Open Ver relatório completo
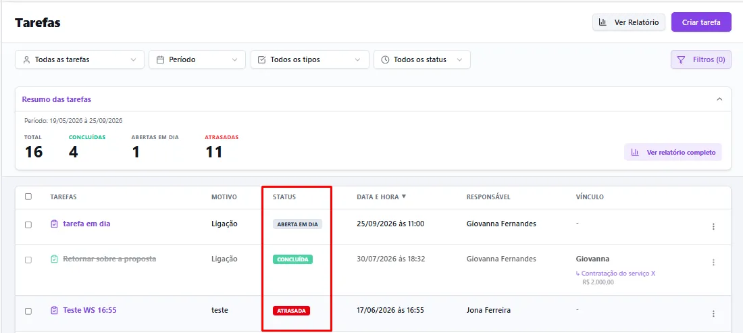This screenshot has width=743, height=333. [673, 153]
